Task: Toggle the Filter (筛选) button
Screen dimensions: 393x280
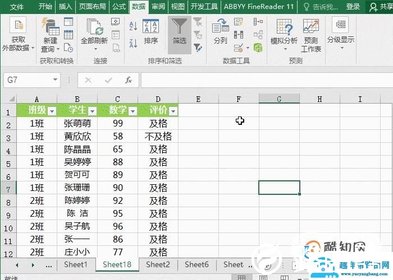Action: click(180, 35)
